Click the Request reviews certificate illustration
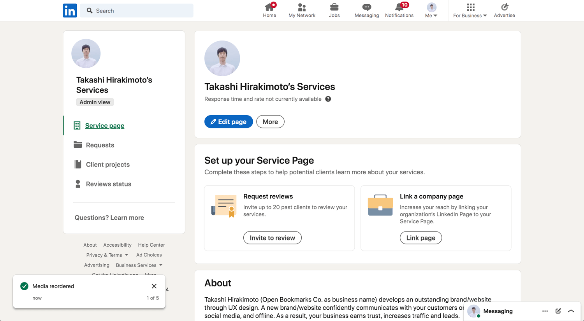 point(224,206)
